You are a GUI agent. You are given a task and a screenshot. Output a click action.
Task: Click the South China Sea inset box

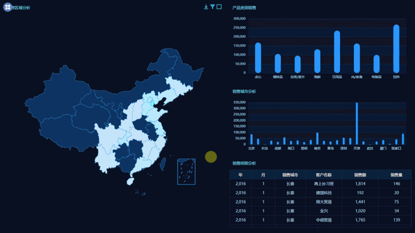tap(186, 171)
